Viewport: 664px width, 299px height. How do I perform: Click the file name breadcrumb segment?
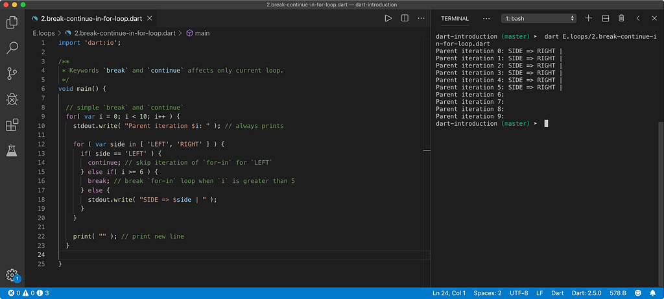(125, 33)
